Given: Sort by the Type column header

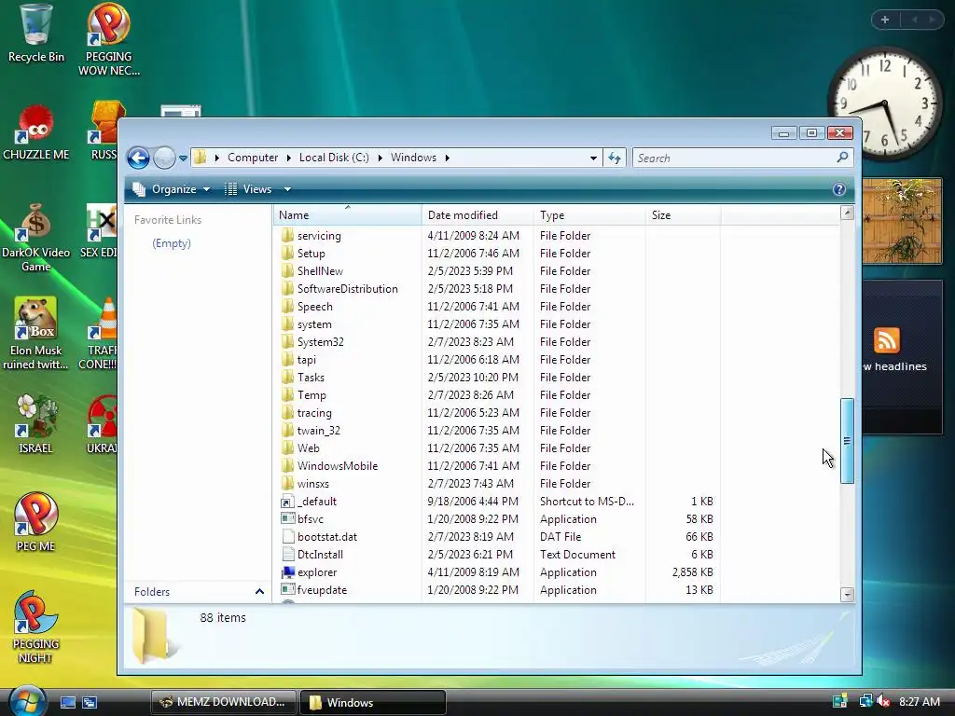Looking at the screenshot, I should pyautogui.click(x=589, y=215).
